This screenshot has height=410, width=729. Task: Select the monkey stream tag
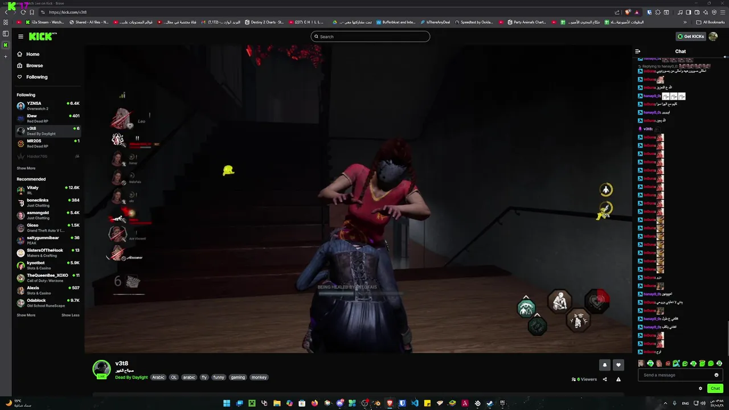[x=259, y=378]
